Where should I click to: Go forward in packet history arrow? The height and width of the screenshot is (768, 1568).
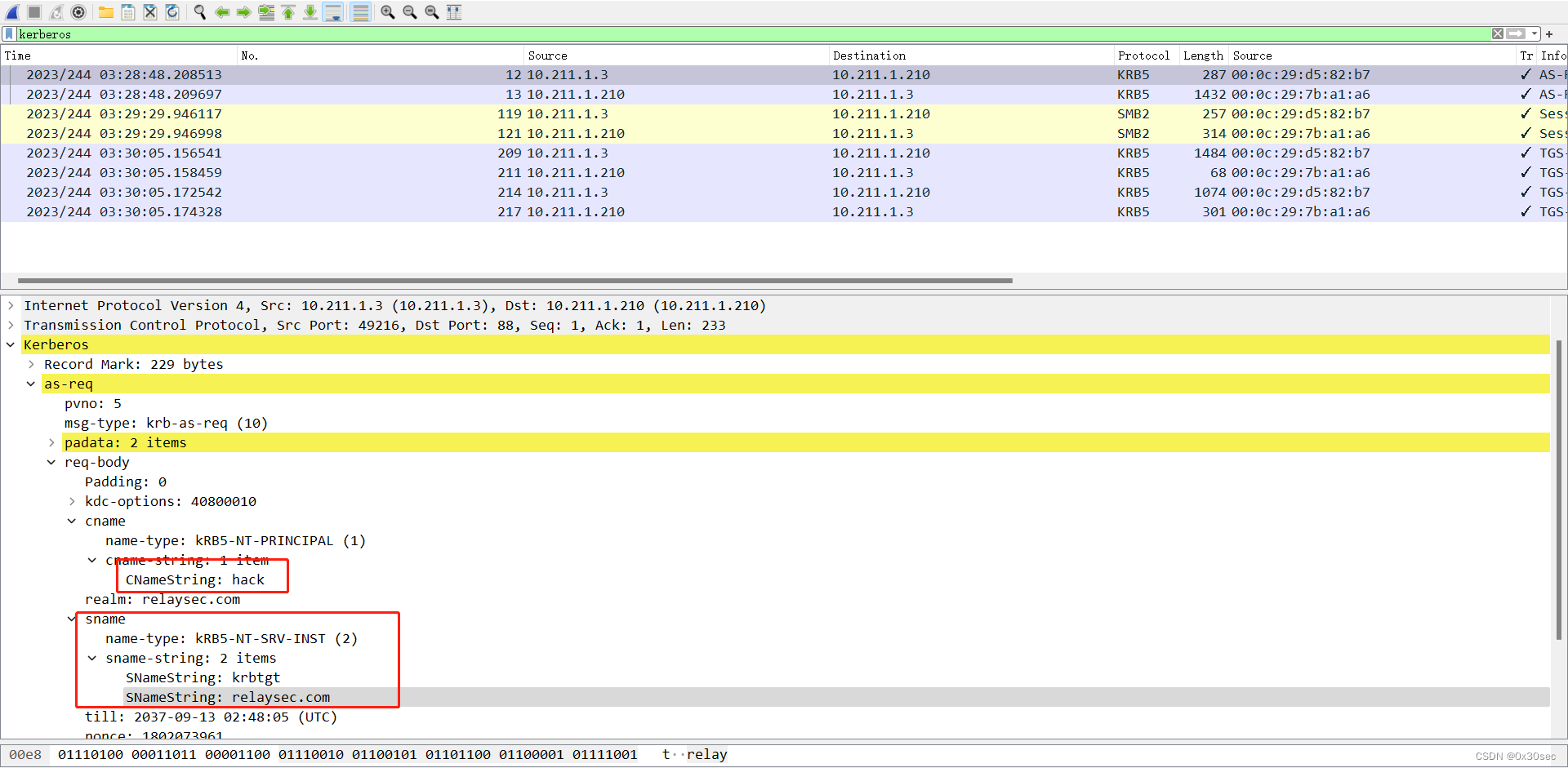tap(243, 12)
